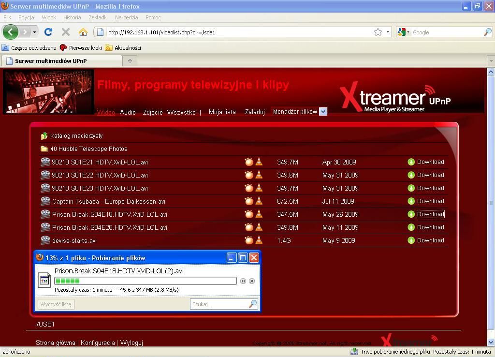Switch to the Audio category
The image size is (495, 357).
point(128,112)
